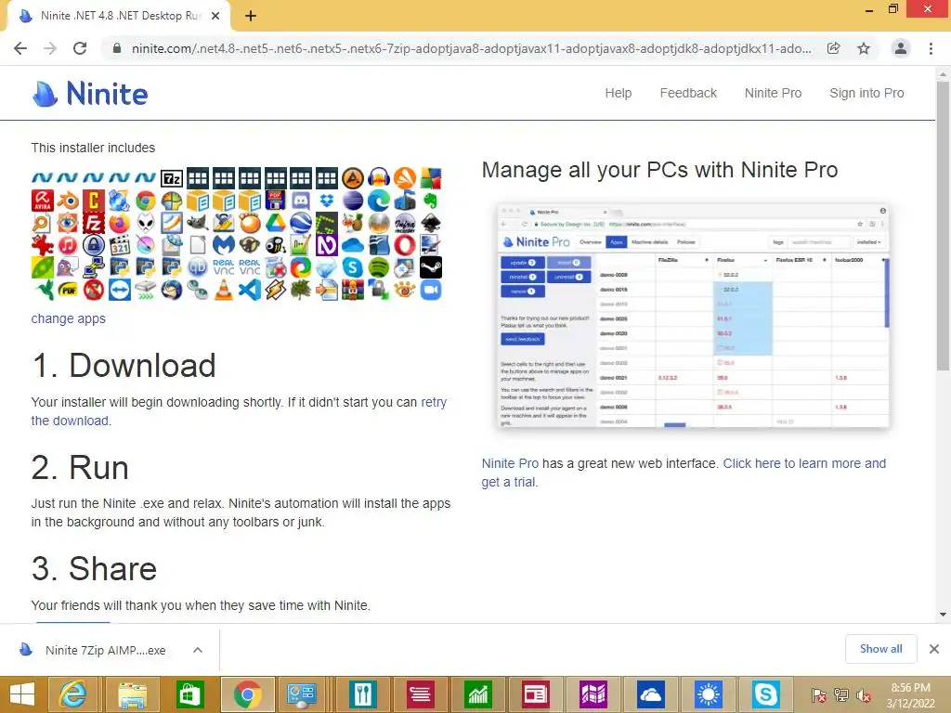Open the Feedback page
The width and height of the screenshot is (951, 713).
(688, 93)
